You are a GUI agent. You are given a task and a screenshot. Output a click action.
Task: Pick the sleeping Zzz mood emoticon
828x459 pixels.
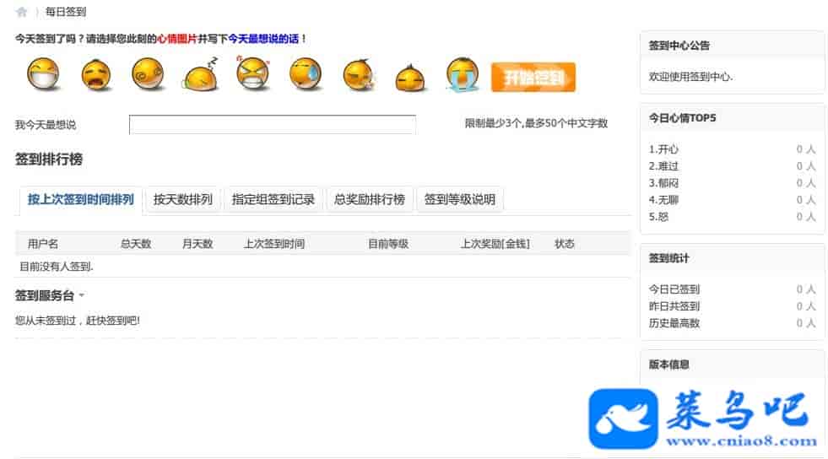coord(201,75)
